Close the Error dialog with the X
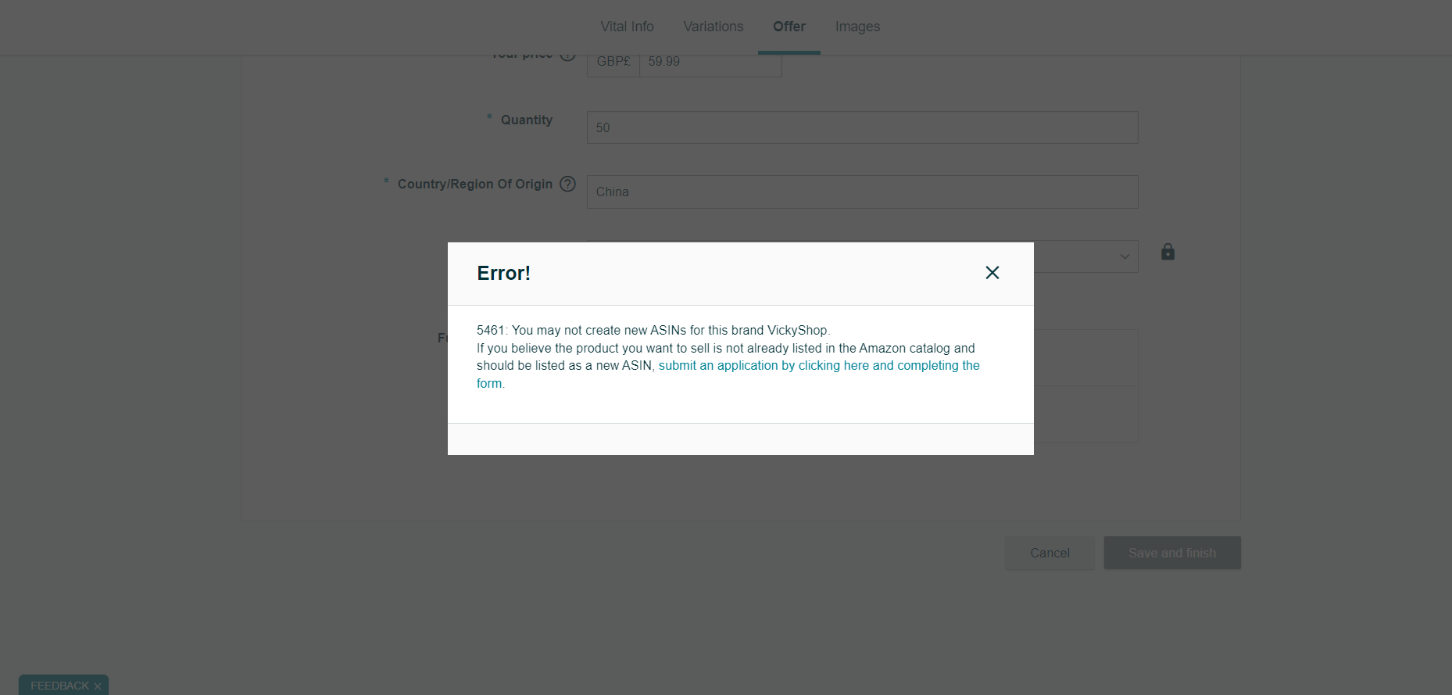 click(992, 273)
